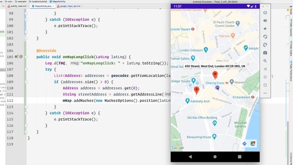Click the example package breadcrumb
Viewport: 293px width, 165px height.
(21, 1)
